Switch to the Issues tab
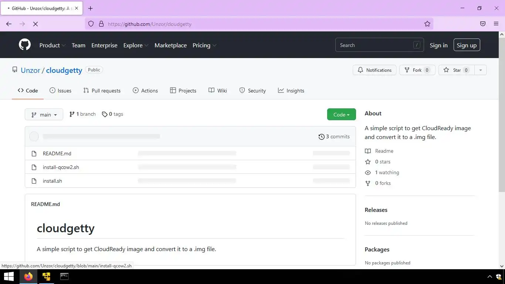This screenshot has height=284, width=505. [60, 91]
